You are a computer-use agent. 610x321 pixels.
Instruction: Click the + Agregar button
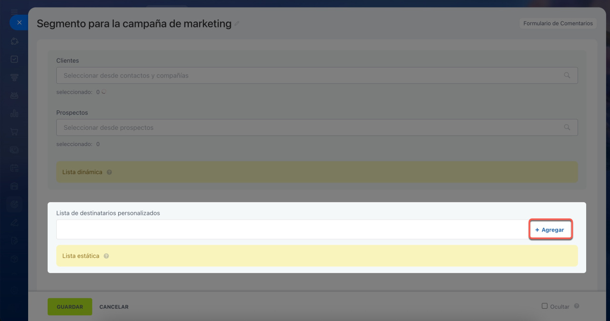(x=550, y=230)
